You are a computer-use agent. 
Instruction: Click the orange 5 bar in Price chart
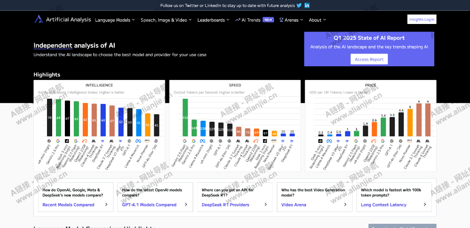[410, 123]
